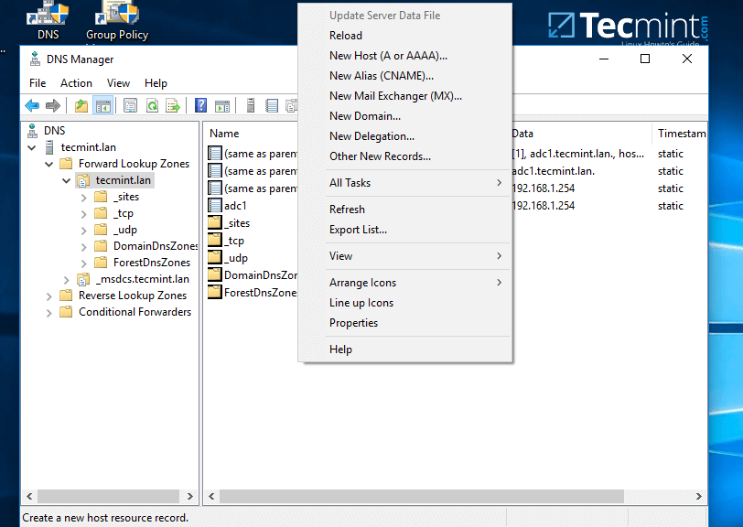Click the Properties toolbar icon
Screen dimensions: 743x527
131,105
